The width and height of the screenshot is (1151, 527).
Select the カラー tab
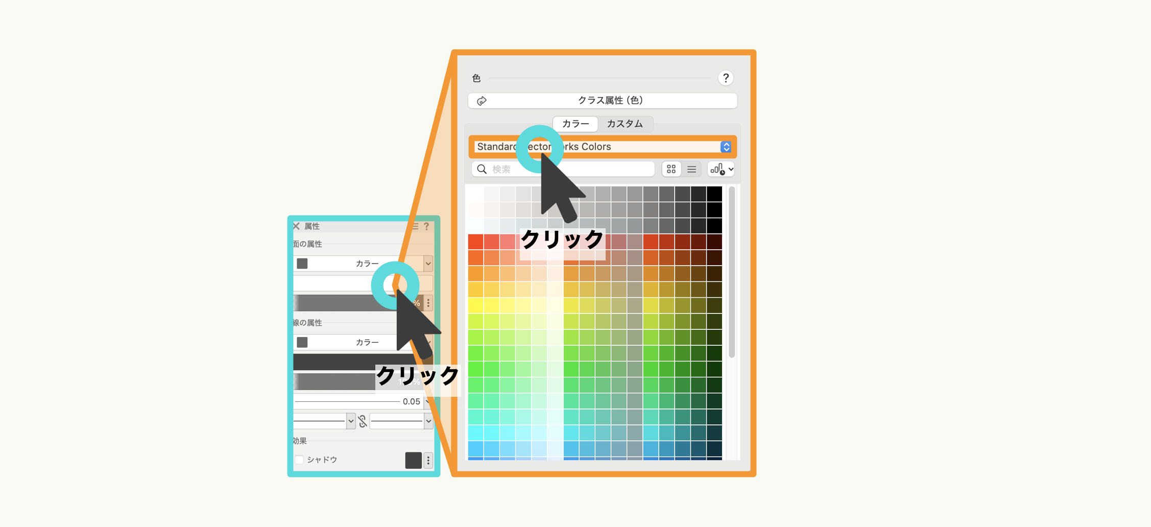point(575,124)
